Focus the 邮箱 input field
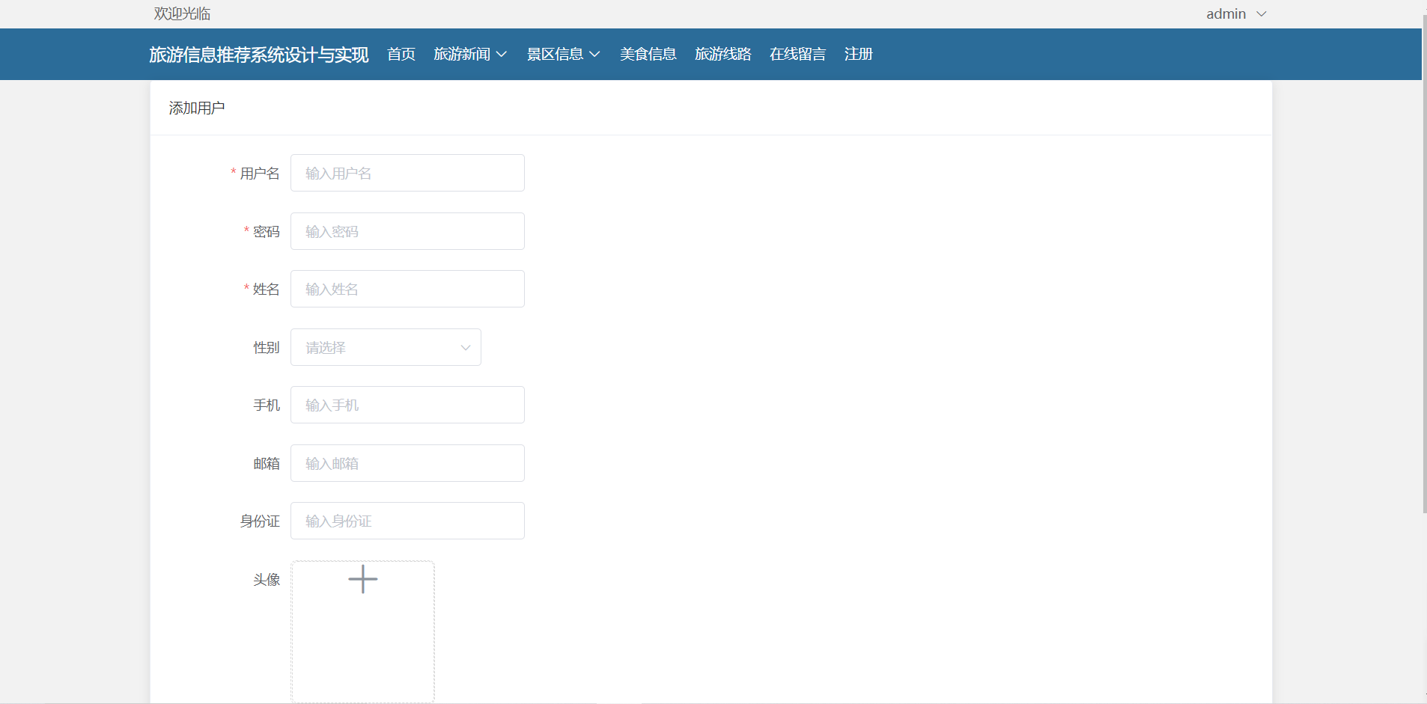Screen dimensions: 1427x704 point(407,463)
